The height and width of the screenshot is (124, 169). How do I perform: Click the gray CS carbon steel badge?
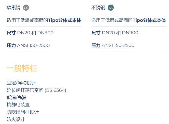(26, 8)
